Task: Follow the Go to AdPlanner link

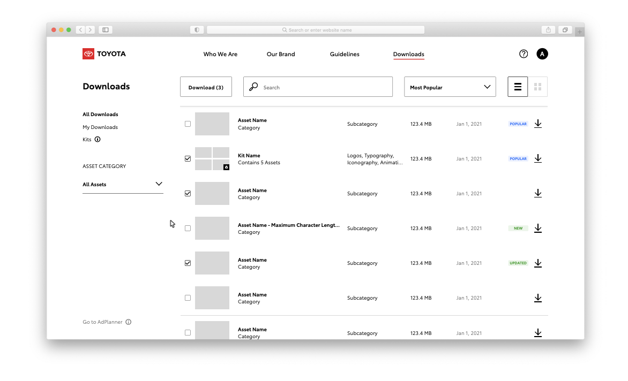Action: 102,322
